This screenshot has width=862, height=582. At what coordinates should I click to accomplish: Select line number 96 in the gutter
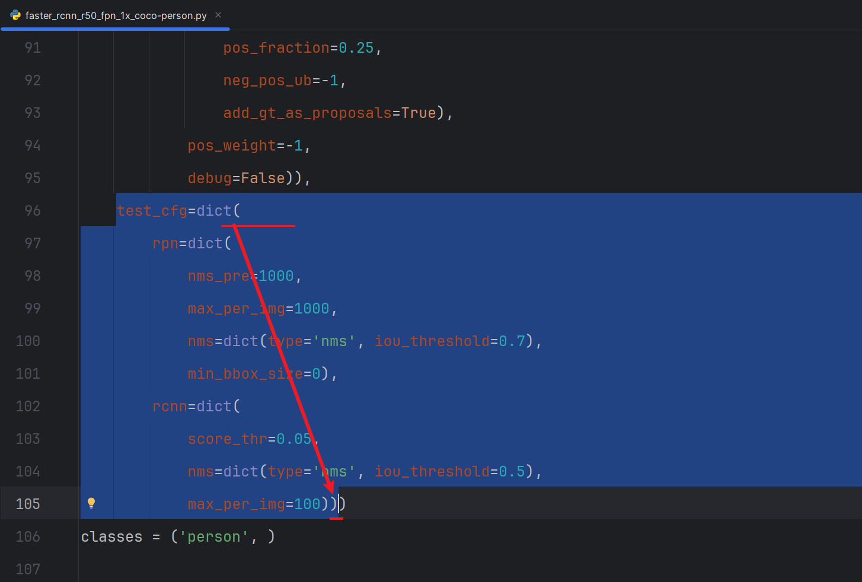[32, 210]
